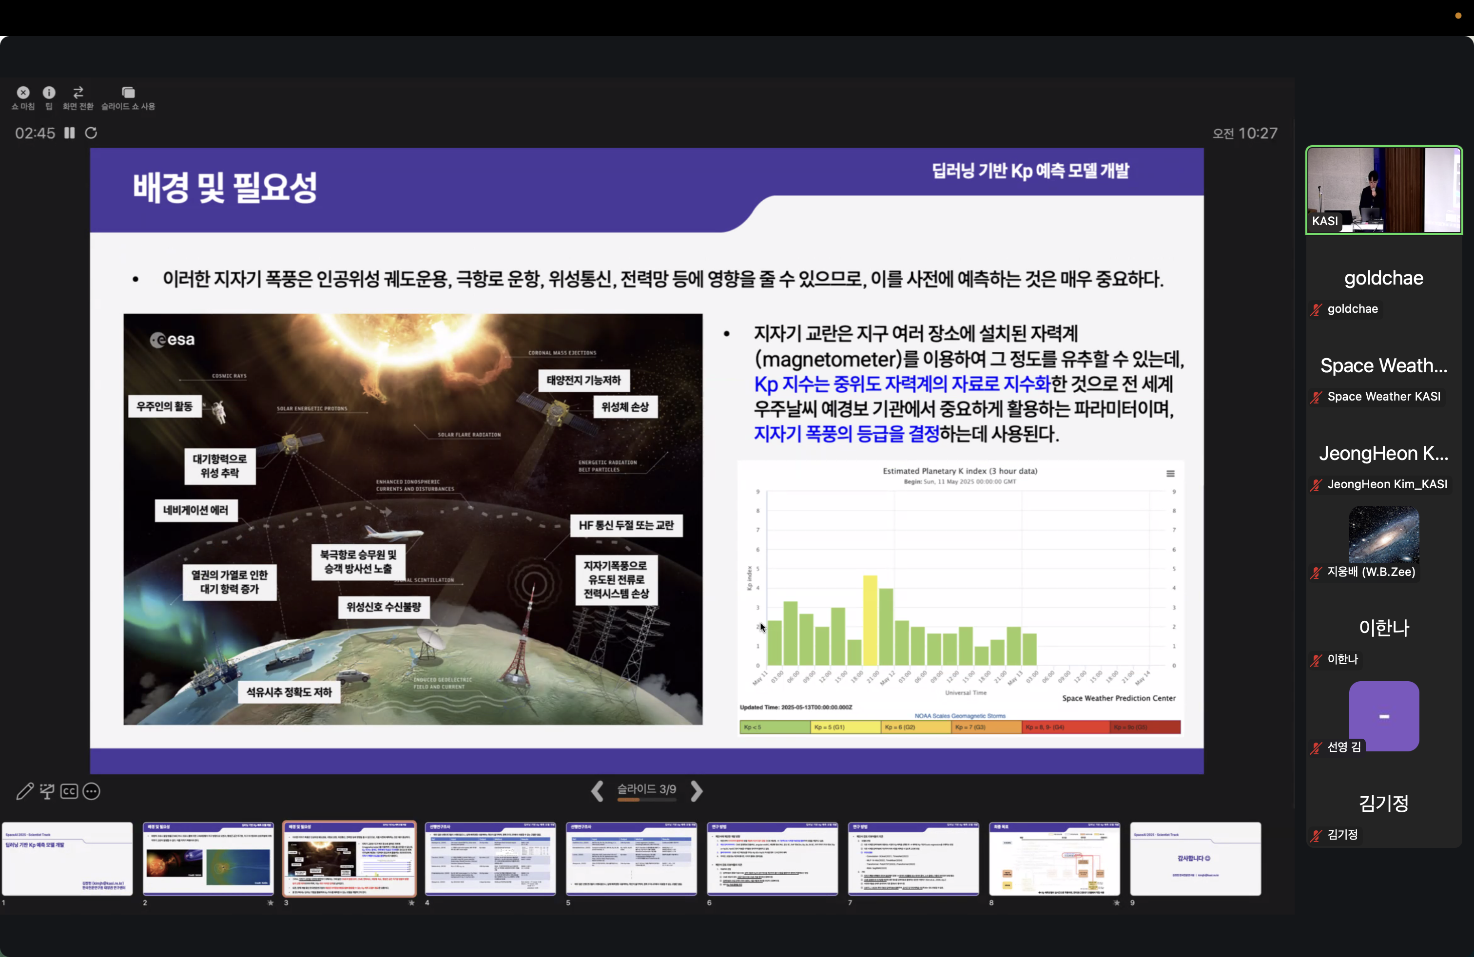Select the pen annotation tool
Image resolution: width=1474 pixels, height=957 pixels.
pyautogui.click(x=24, y=791)
